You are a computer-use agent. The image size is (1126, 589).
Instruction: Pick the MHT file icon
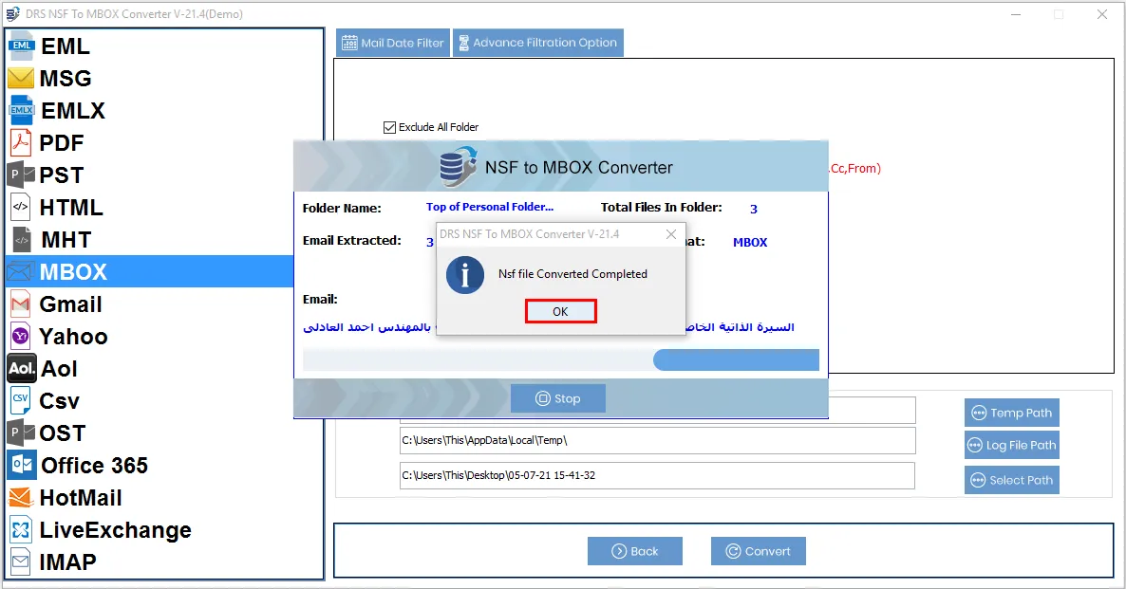22,240
